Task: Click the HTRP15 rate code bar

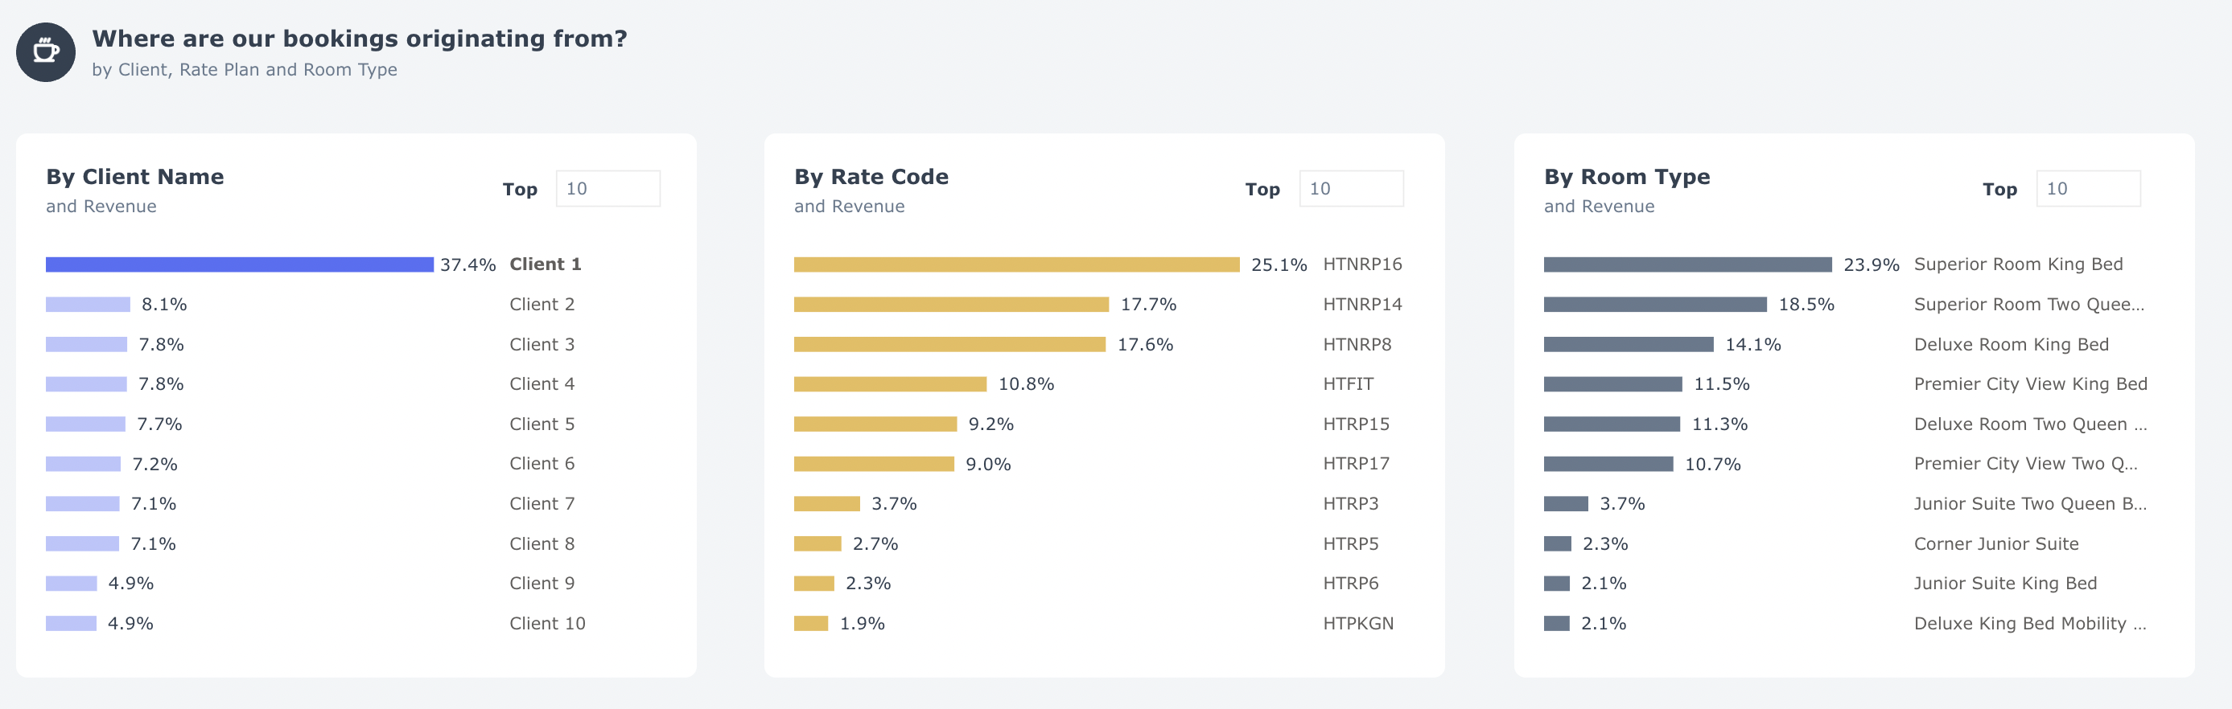Action: click(875, 424)
